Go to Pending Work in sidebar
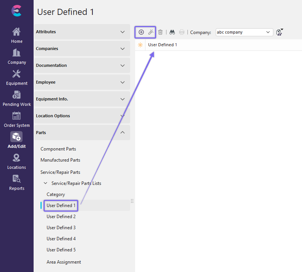The image size is (302, 272). pyautogui.click(x=16, y=99)
